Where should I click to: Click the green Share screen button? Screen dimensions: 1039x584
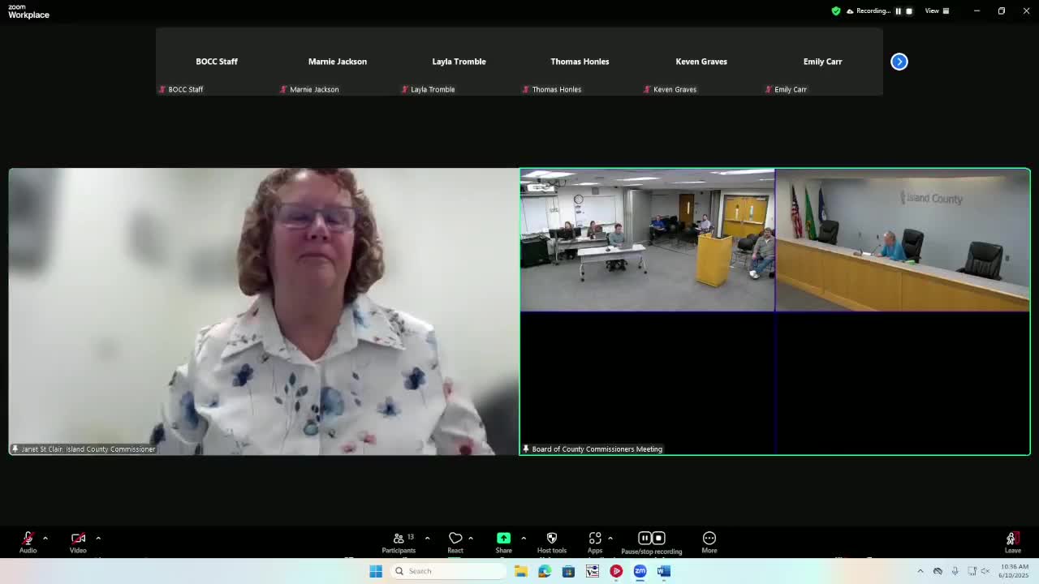point(503,542)
